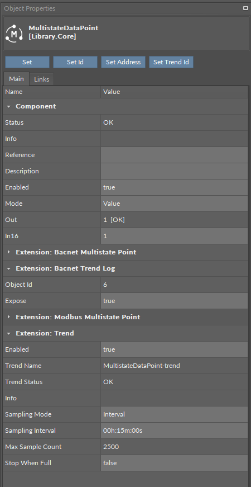Click the Description value field

click(174, 171)
